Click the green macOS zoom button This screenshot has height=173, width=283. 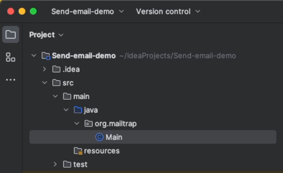33,12
